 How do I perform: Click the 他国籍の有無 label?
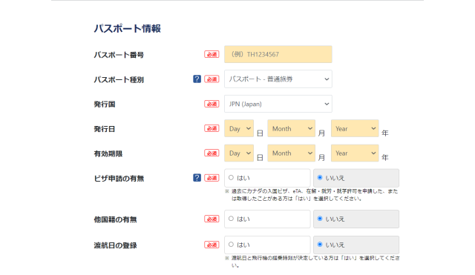tap(115, 219)
